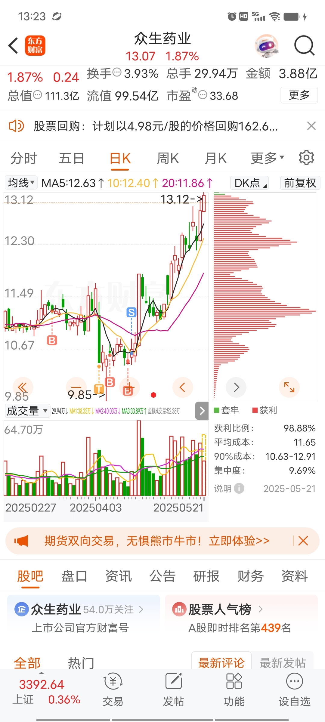Open the search magnifier
The image size is (325, 722).
click(x=304, y=46)
